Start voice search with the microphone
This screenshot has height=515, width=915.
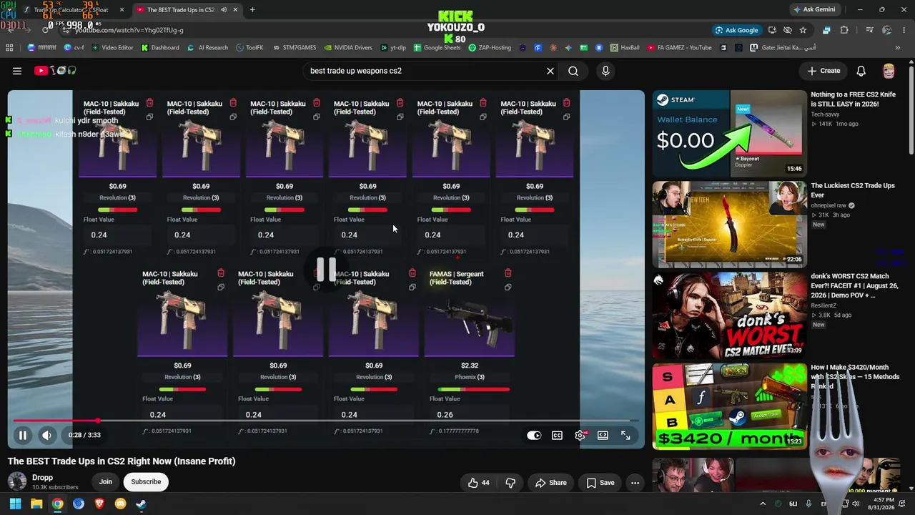tap(605, 71)
